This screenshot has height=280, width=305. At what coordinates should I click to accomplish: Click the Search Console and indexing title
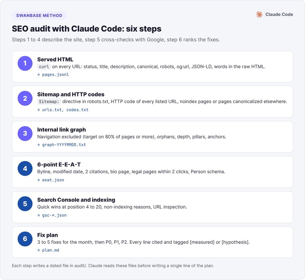click(76, 200)
